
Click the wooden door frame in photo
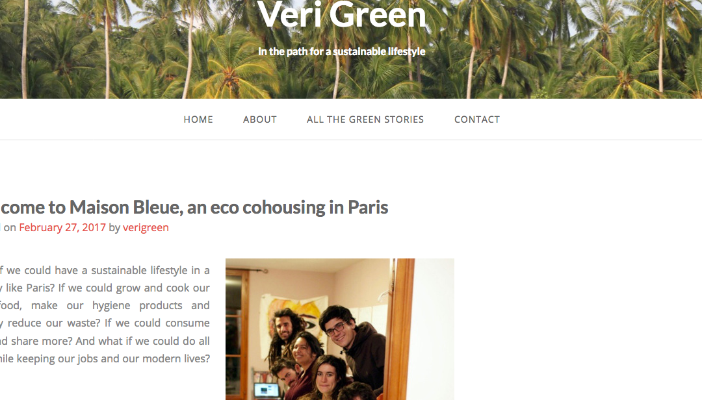pyautogui.click(x=401, y=329)
